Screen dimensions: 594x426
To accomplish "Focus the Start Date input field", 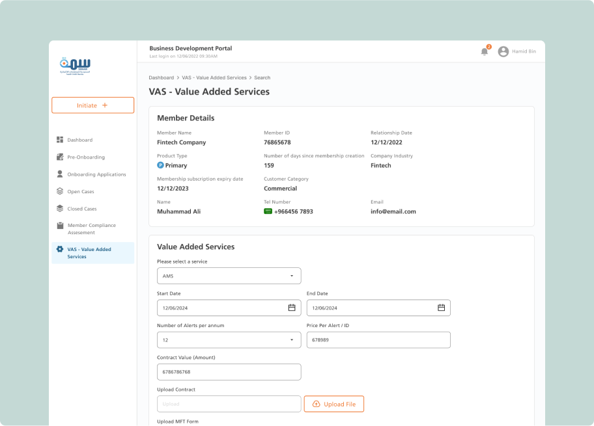I will point(229,308).
